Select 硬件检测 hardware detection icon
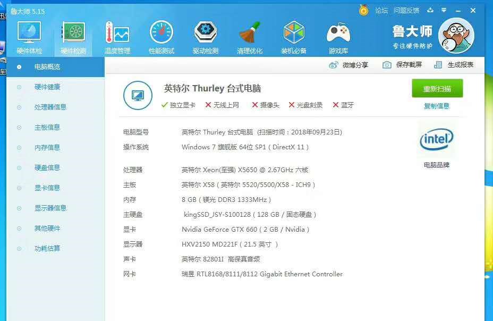This screenshot has height=321, width=493. [73, 38]
